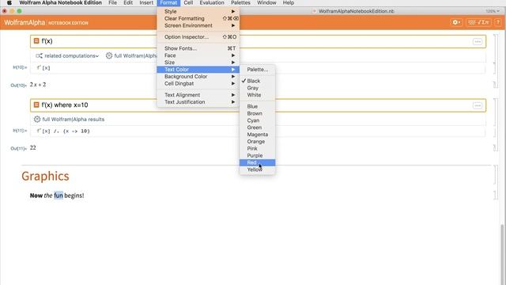Screen dimensions: 506x285
Task: Open the math input palette button
Action: coord(479,22)
